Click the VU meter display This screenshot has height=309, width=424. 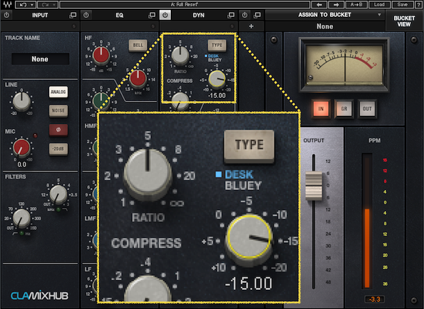344,64
